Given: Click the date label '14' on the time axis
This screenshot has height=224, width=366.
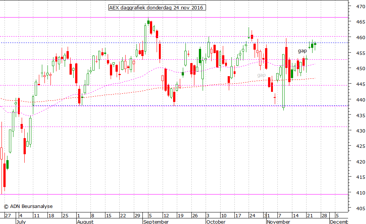Looking at the screenshot, I should click(x=295, y=215).
